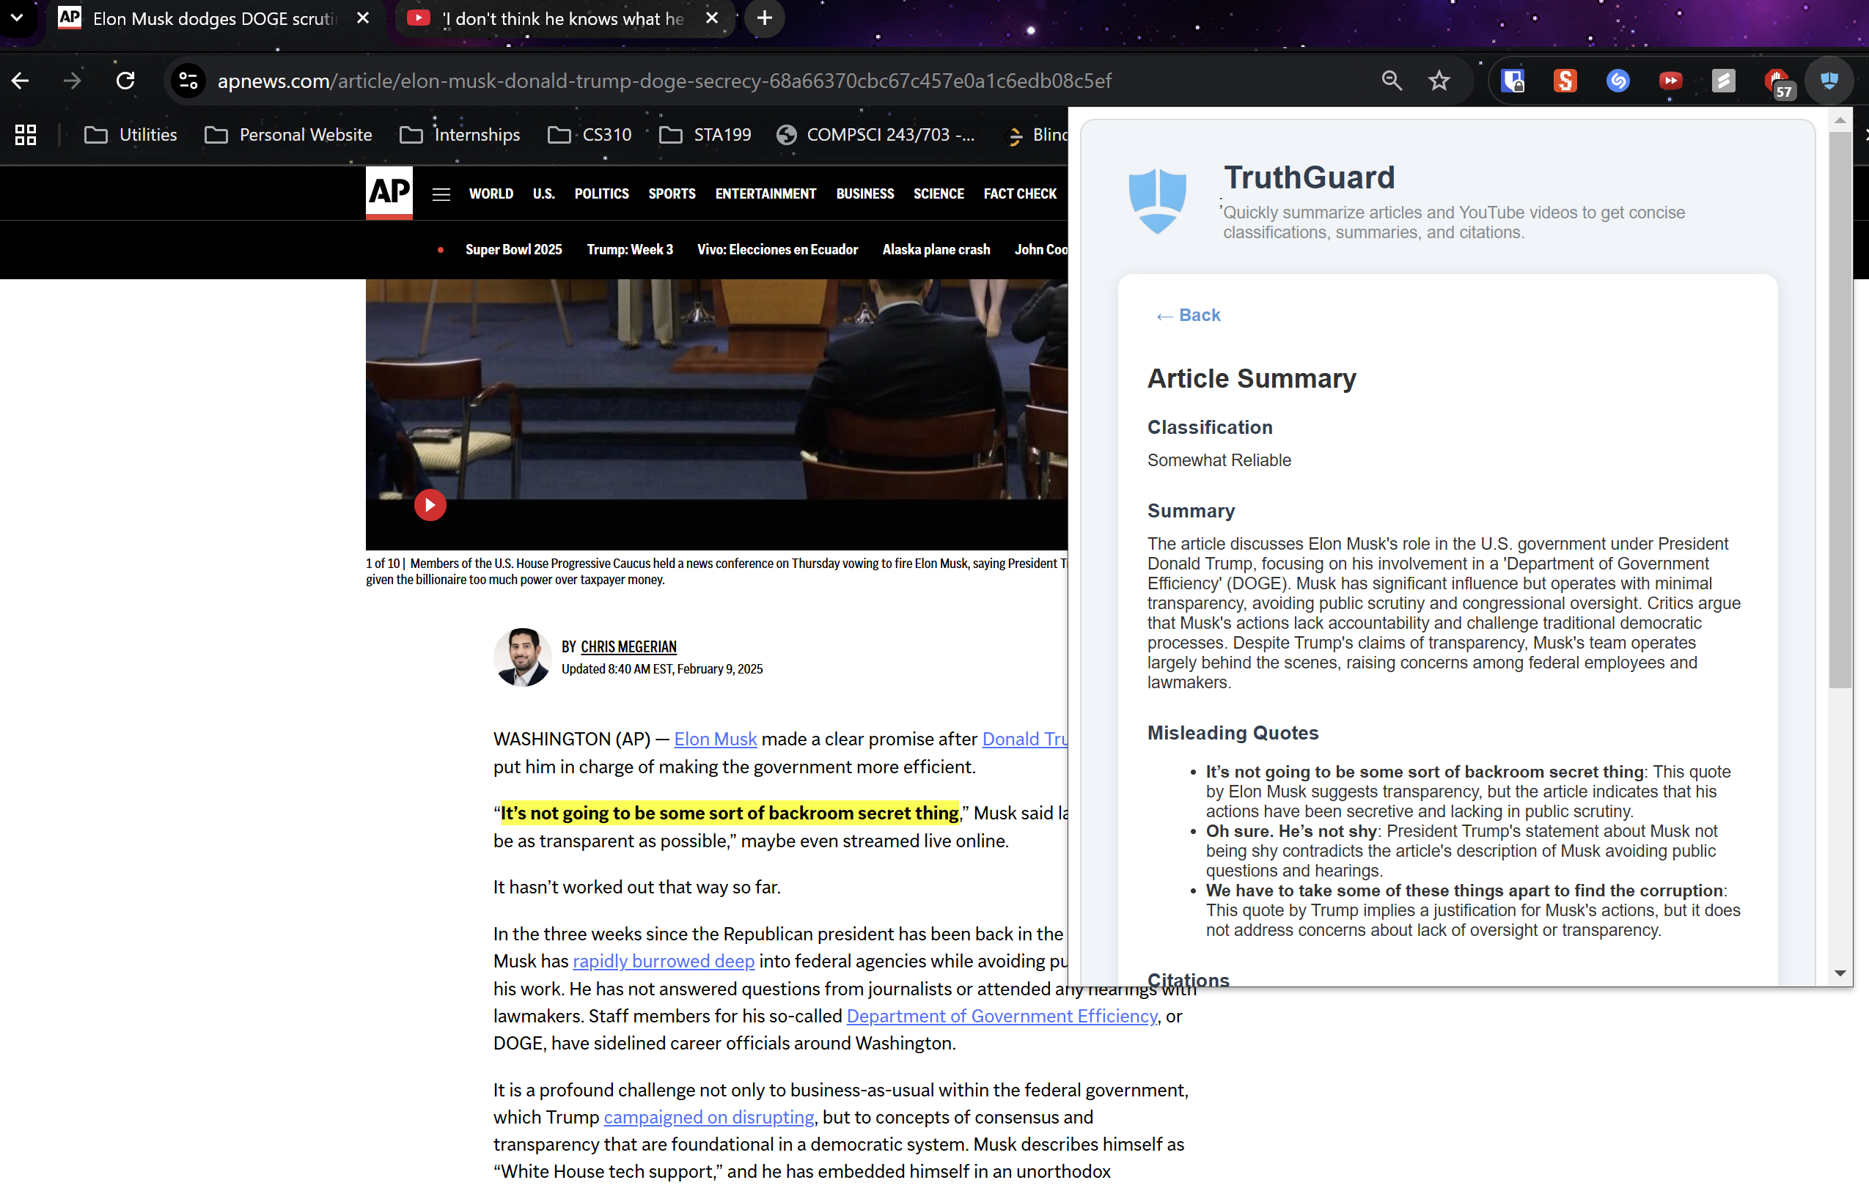Viewport: 1869px width, 1191px height.
Task: Expand the tab search dropdown arrow
Action: click(17, 17)
